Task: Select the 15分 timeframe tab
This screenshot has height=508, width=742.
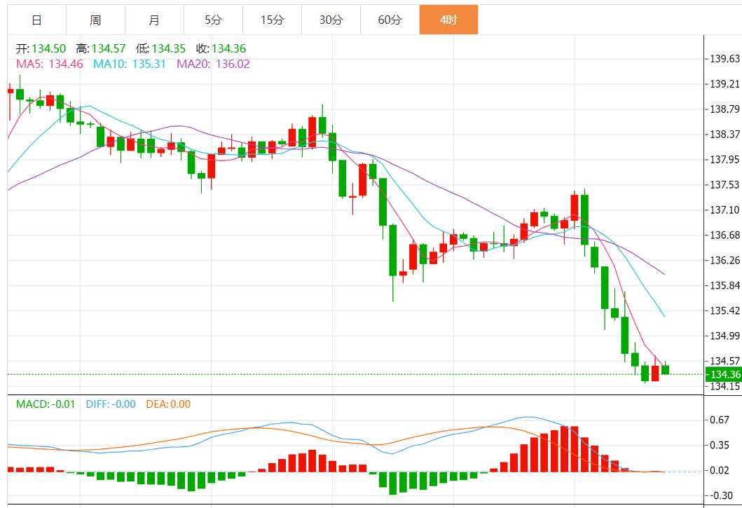Action: 272,20
